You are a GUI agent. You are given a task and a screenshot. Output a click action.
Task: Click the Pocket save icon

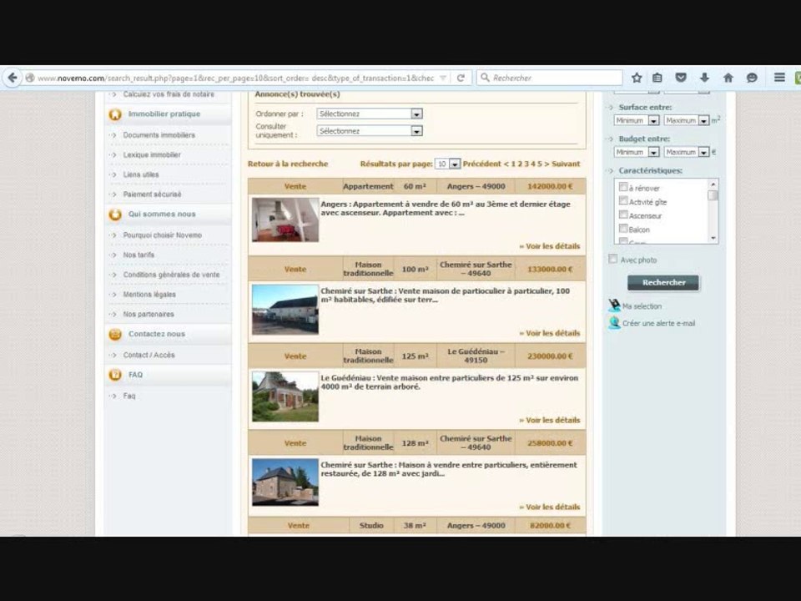[681, 78]
